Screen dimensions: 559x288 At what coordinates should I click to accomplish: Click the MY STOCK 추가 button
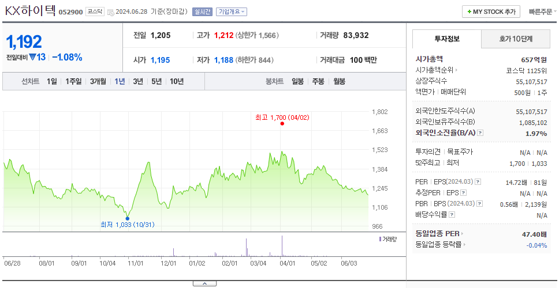tap(491, 12)
